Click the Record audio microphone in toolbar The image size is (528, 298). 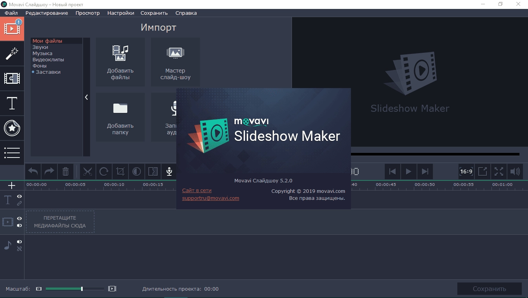(169, 172)
